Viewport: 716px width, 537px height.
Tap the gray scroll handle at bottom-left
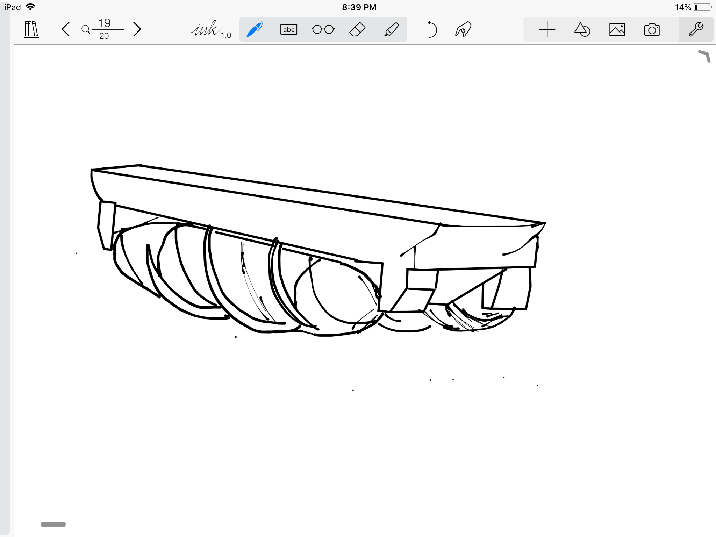click(x=53, y=524)
